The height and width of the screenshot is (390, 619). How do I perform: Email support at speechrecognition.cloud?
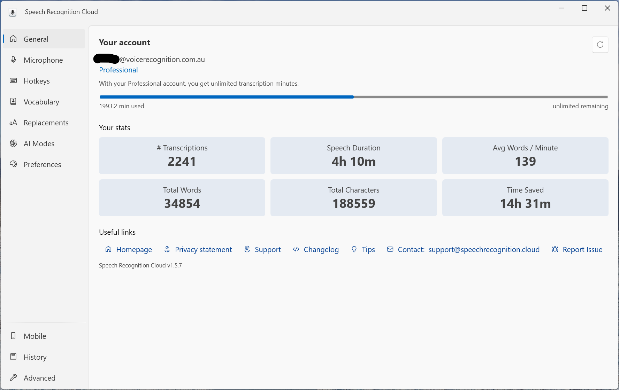484,249
